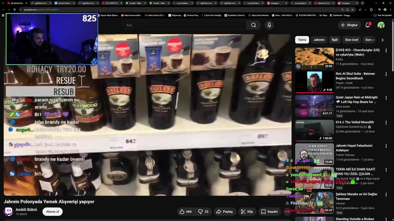The height and width of the screenshot is (221, 394).
Task: Select the Jahrein filter chip
Action: pos(319,40)
